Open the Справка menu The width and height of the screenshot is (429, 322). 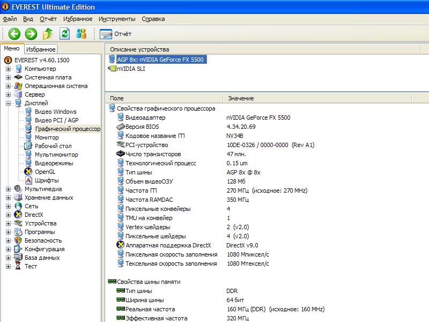(x=153, y=19)
